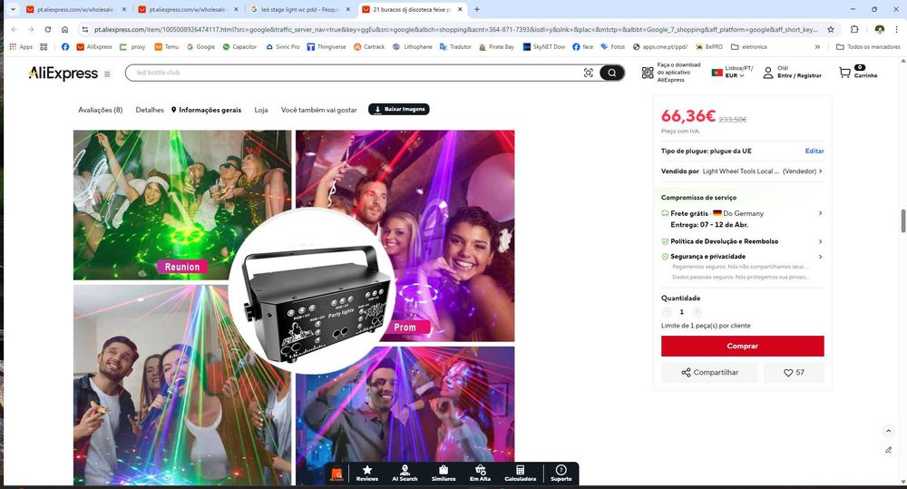
Task: Add item to wishlist with heart 57
Action: (x=794, y=372)
